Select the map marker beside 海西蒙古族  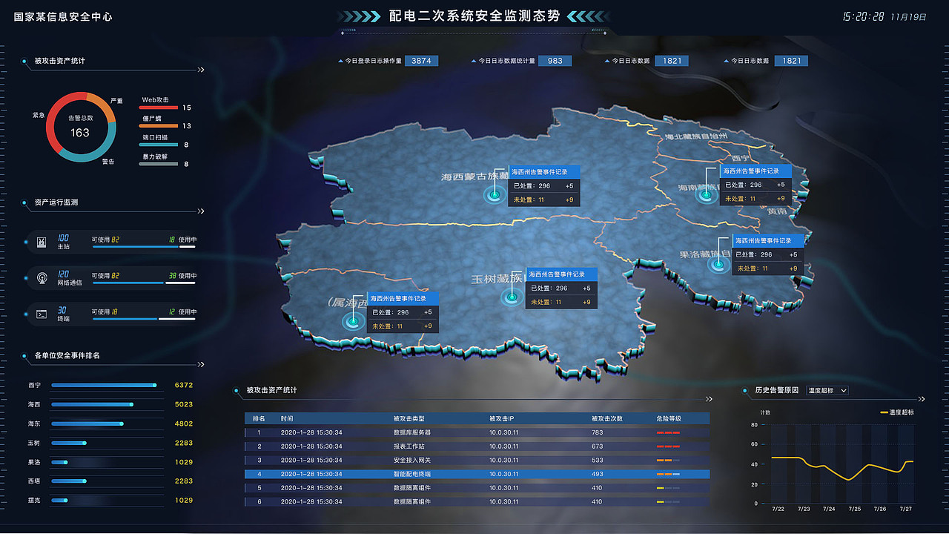click(x=495, y=195)
